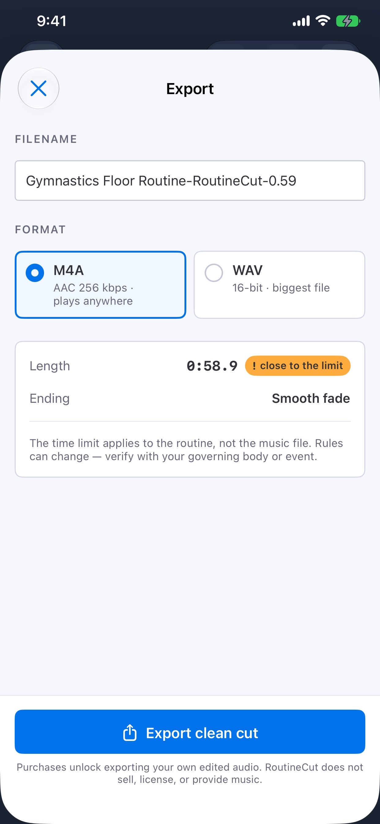The width and height of the screenshot is (380, 824).
Task: Choose the M4A AAC 256 kbps card
Action: (101, 285)
